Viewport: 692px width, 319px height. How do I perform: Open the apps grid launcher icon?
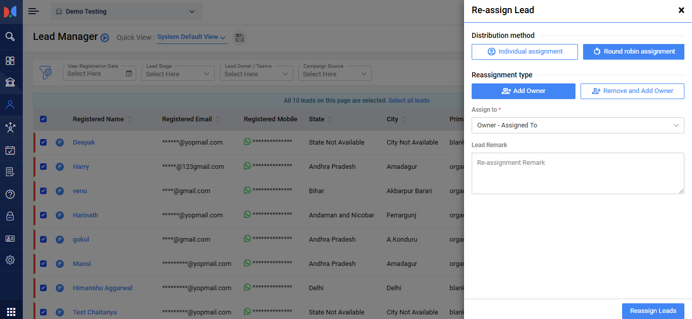pyautogui.click(x=11, y=311)
